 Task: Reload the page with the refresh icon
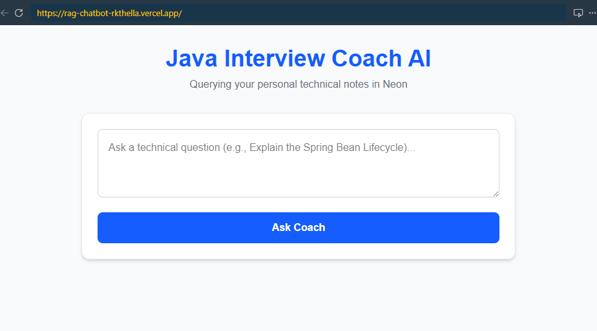[19, 14]
